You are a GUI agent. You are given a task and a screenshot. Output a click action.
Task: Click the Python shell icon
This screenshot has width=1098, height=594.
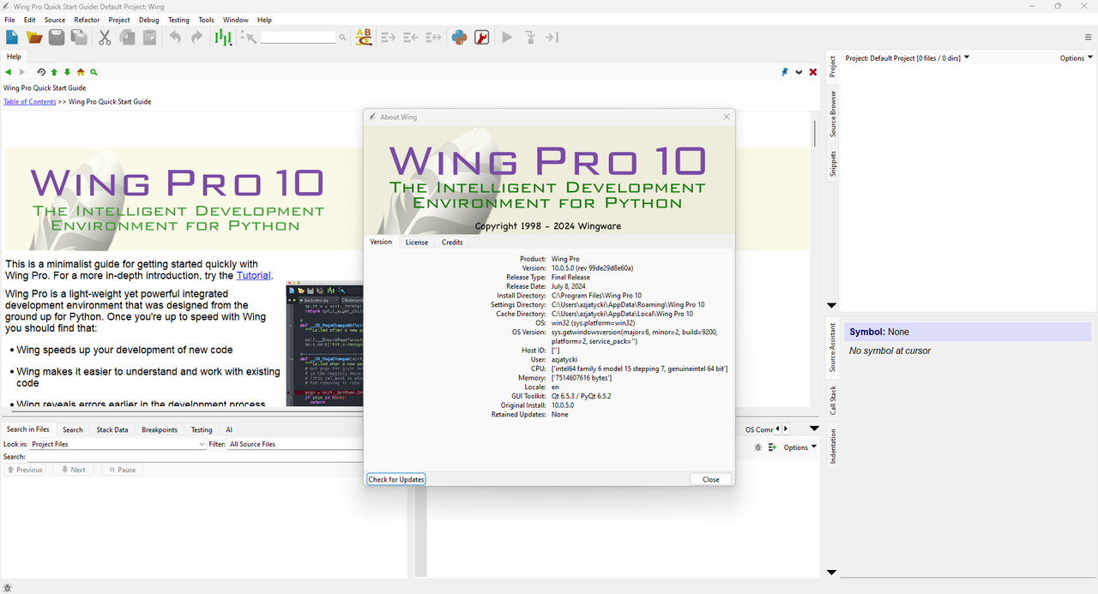pos(459,37)
